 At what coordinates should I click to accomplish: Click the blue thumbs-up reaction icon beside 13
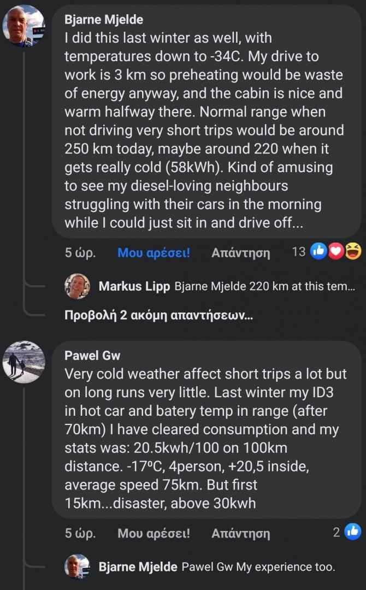[318, 251]
